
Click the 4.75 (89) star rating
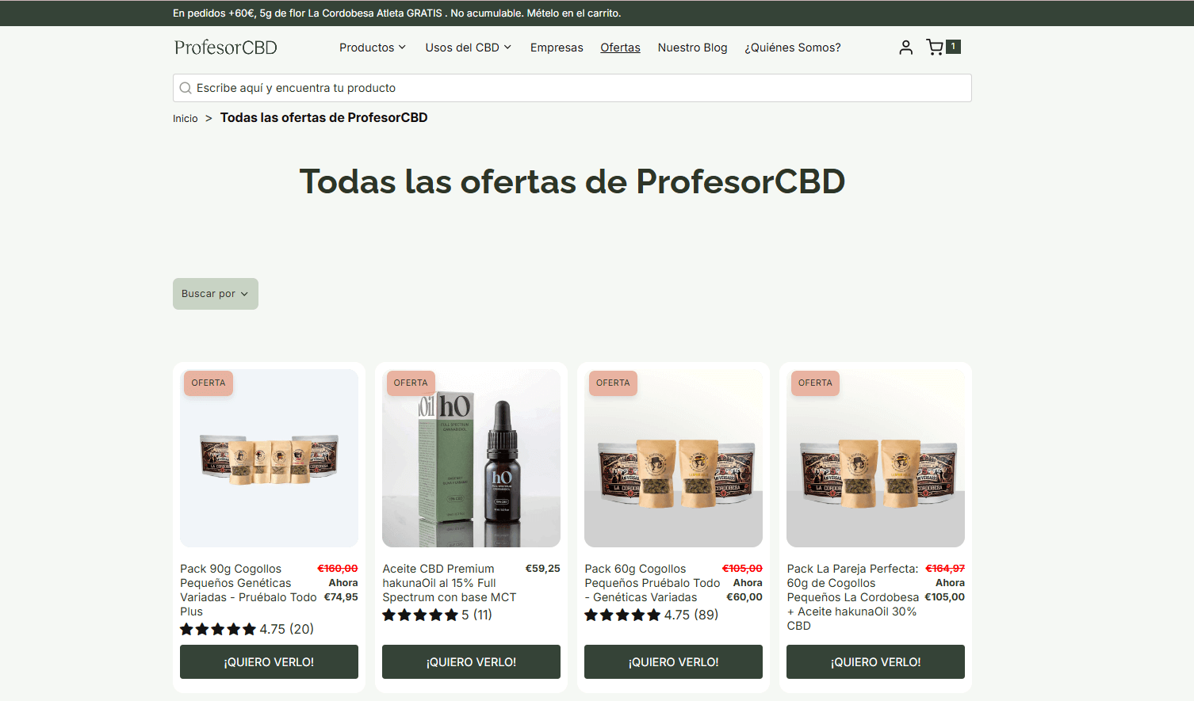point(651,615)
